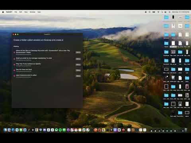Open Spotlight search from the menu bar
The width and height of the screenshot is (191, 143).
[162, 12]
